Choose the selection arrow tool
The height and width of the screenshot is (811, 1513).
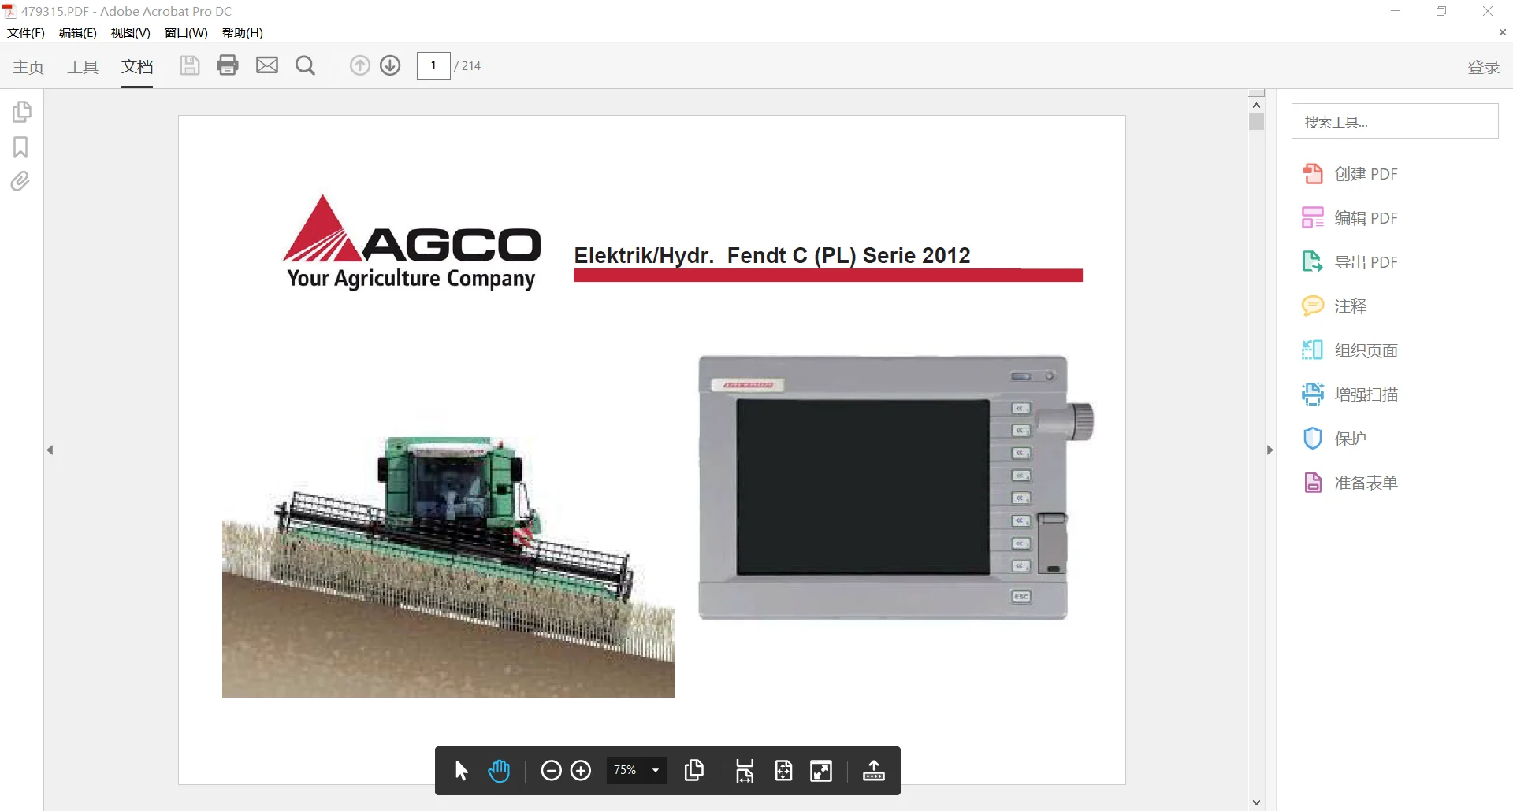(462, 771)
